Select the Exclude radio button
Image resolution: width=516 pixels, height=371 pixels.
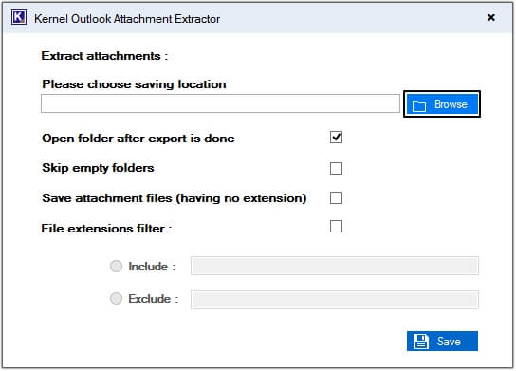[x=116, y=299]
